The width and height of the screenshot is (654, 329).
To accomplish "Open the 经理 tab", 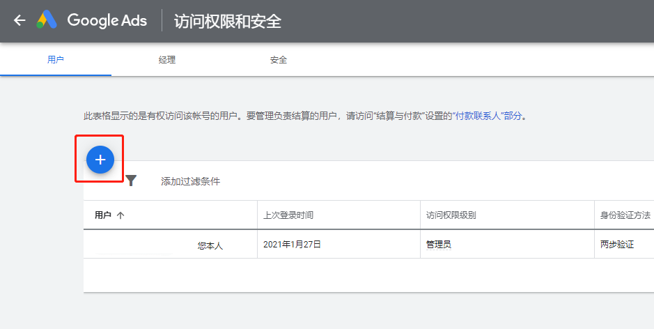I will coord(167,60).
